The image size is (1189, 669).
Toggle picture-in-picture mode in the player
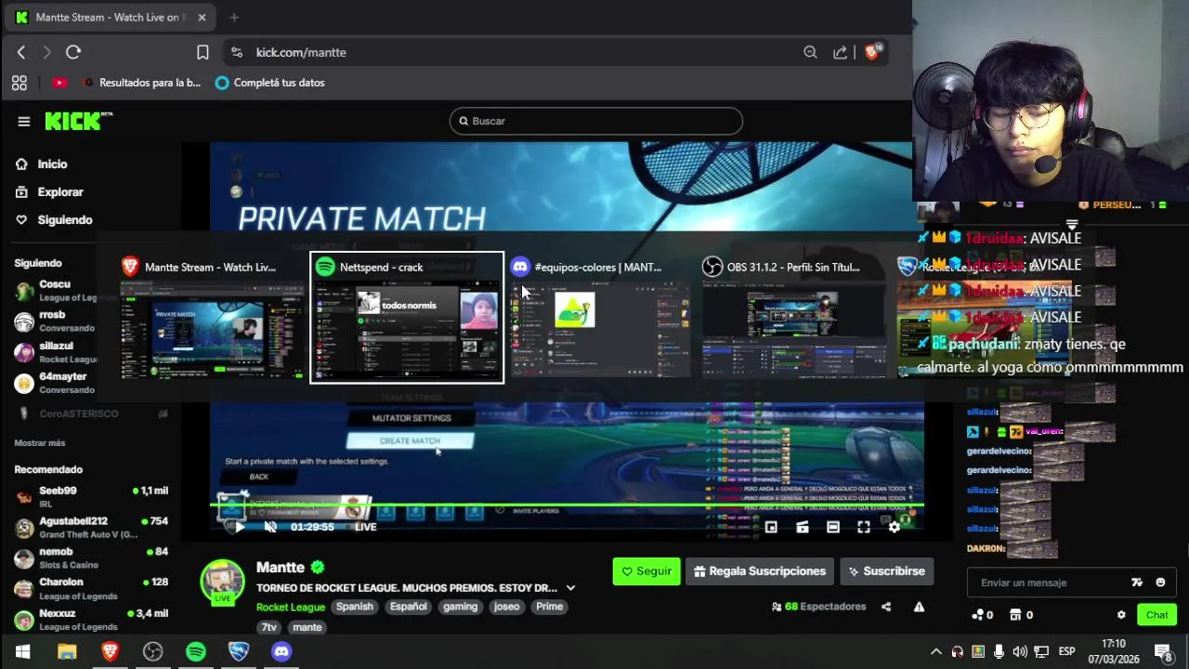pyautogui.click(x=771, y=527)
